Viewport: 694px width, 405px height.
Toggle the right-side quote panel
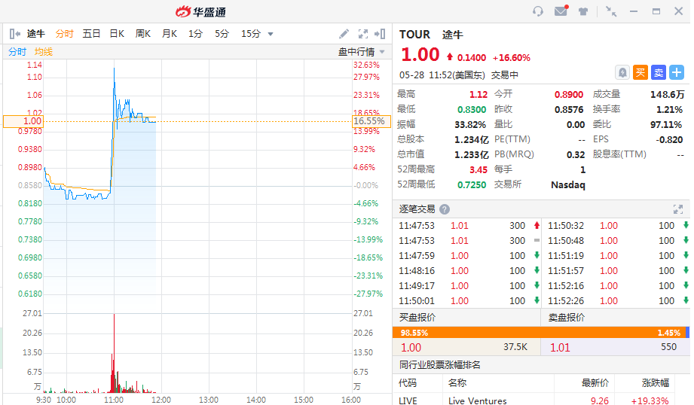[x=381, y=34]
